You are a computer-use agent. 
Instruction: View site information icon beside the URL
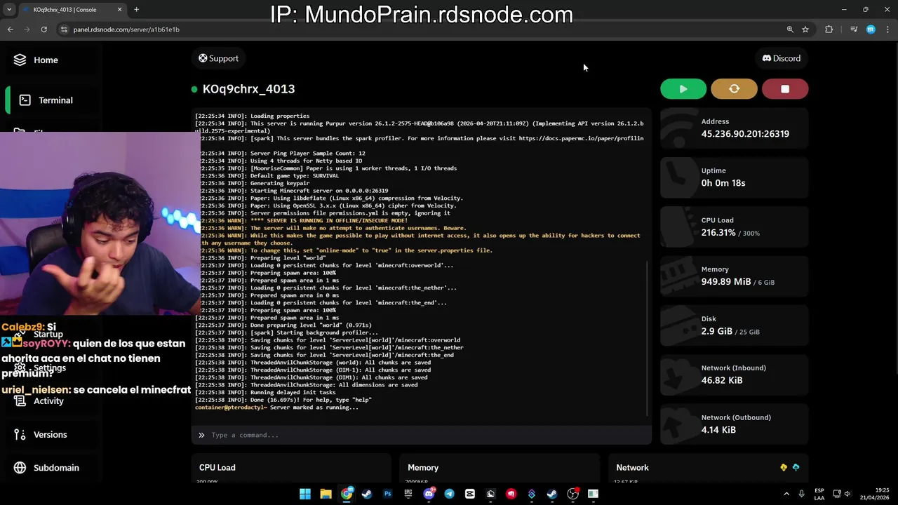64,29
